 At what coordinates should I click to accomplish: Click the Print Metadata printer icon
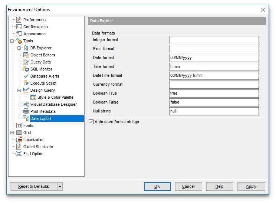pyautogui.click(x=26, y=111)
